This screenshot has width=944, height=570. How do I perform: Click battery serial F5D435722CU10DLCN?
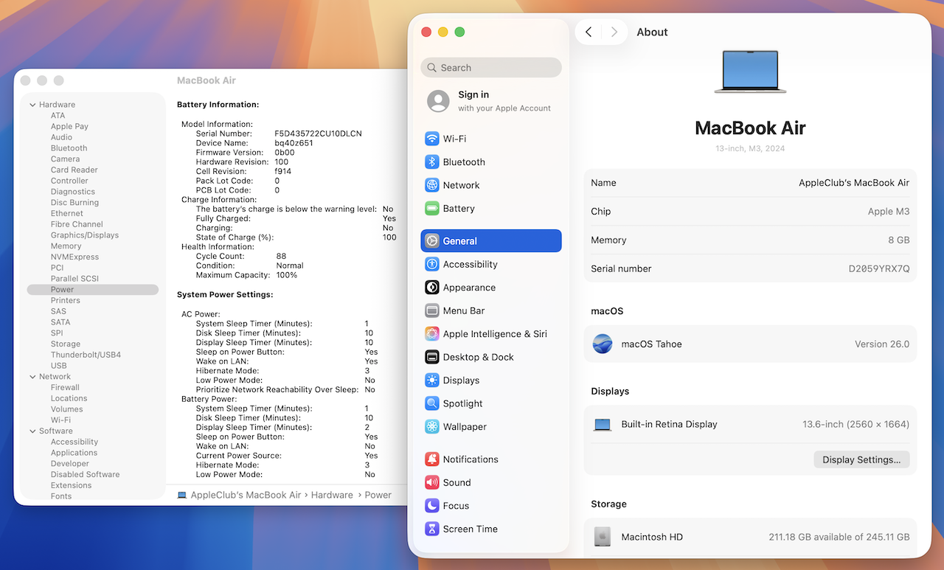pos(318,134)
